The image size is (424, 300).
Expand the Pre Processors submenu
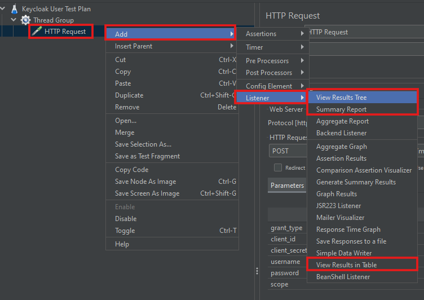(x=273, y=61)
